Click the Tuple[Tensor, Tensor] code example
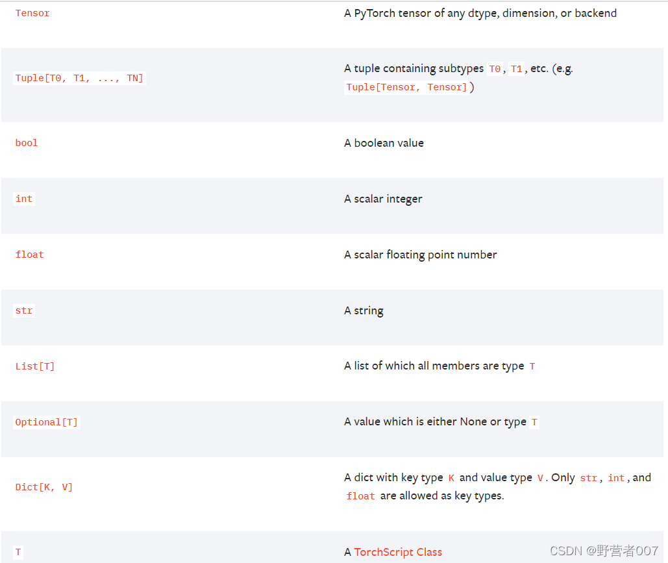 click(406, 87)
